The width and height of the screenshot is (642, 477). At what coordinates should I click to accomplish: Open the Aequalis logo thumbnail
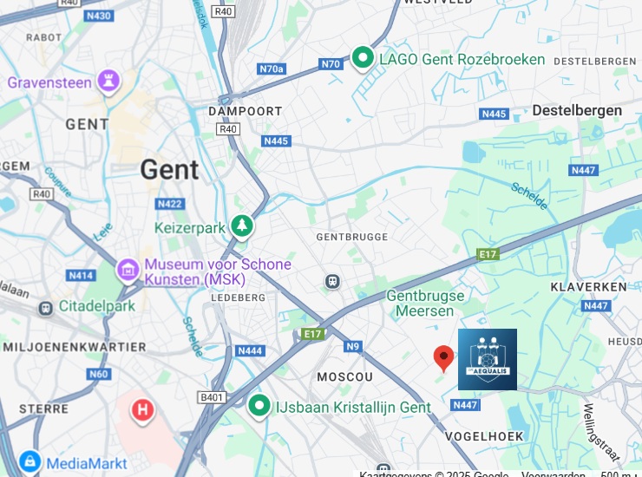click(x=488, y=359)
